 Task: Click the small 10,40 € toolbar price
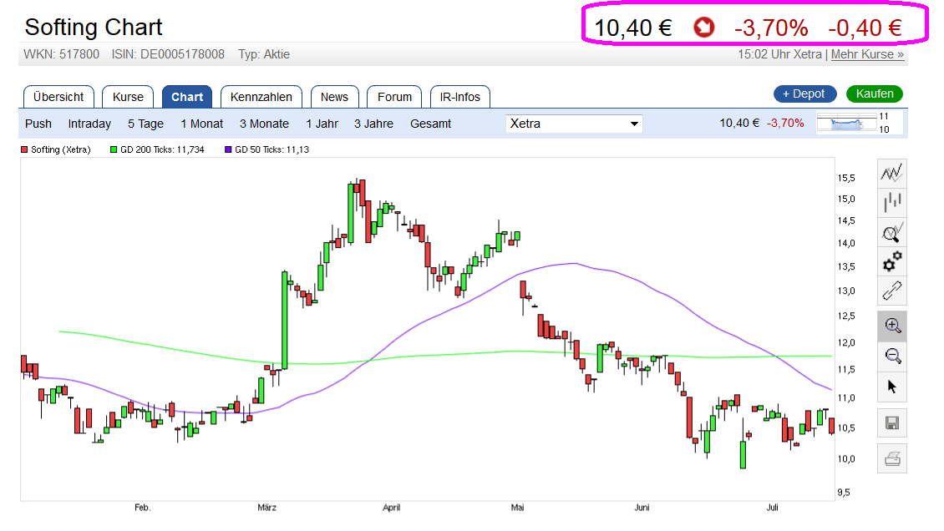click(x=739, y=124)
